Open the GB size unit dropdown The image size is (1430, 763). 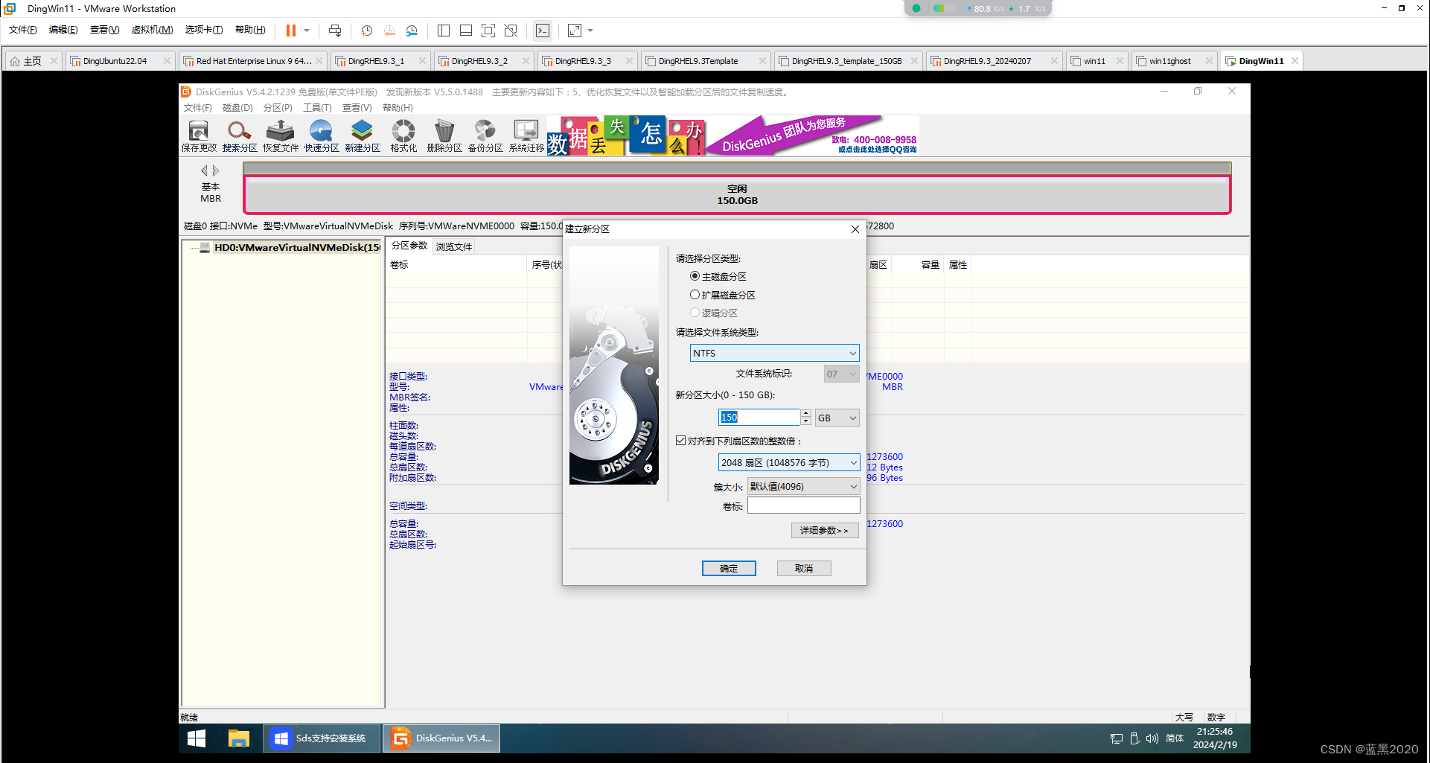[837, 418]
